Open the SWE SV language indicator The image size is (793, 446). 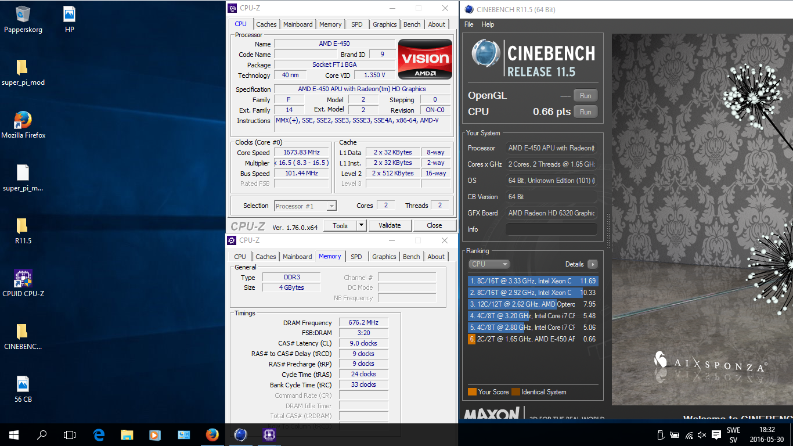pos(733,434)
